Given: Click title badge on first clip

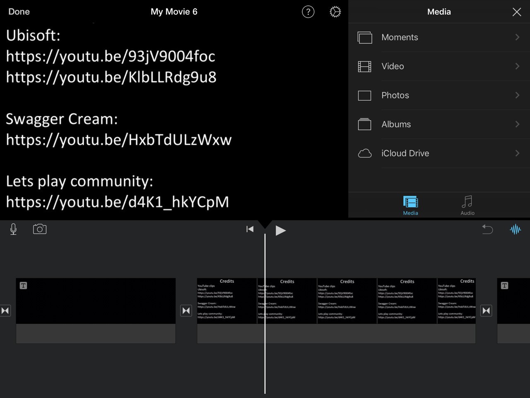Looking at the screenshot, I should point(23,286).
